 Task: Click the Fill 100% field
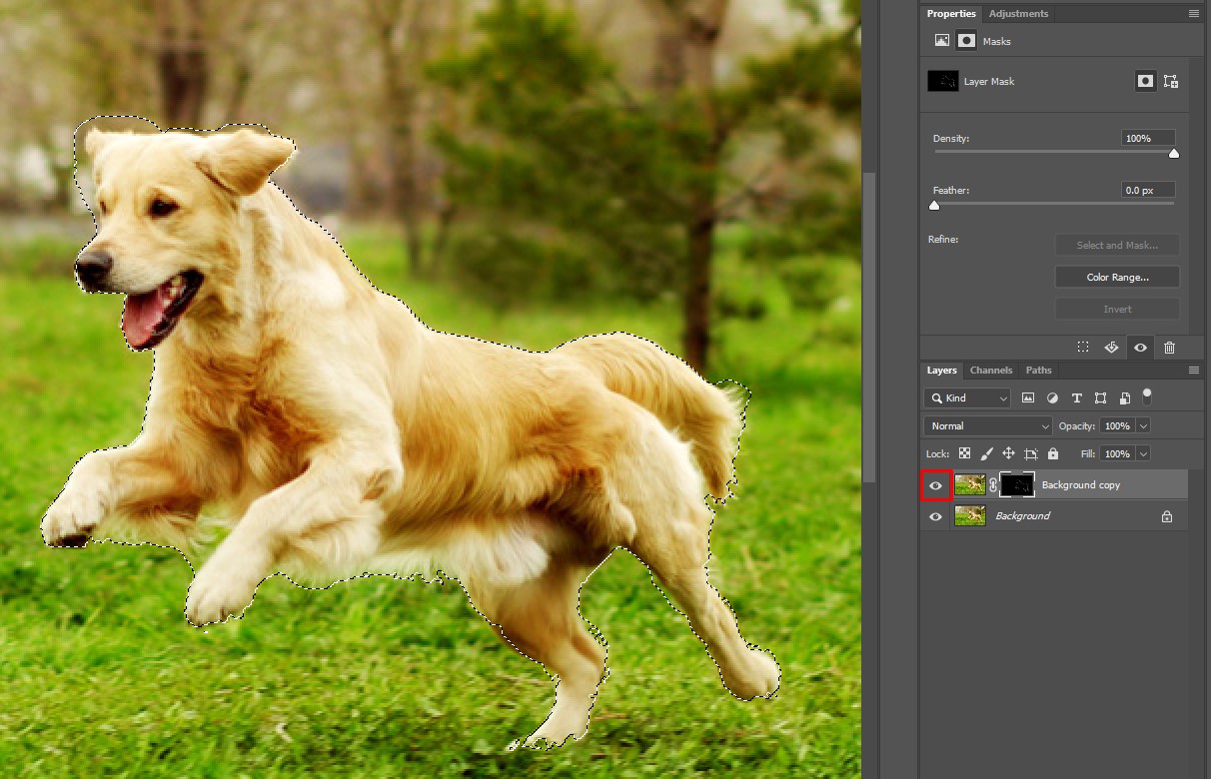1117,453
